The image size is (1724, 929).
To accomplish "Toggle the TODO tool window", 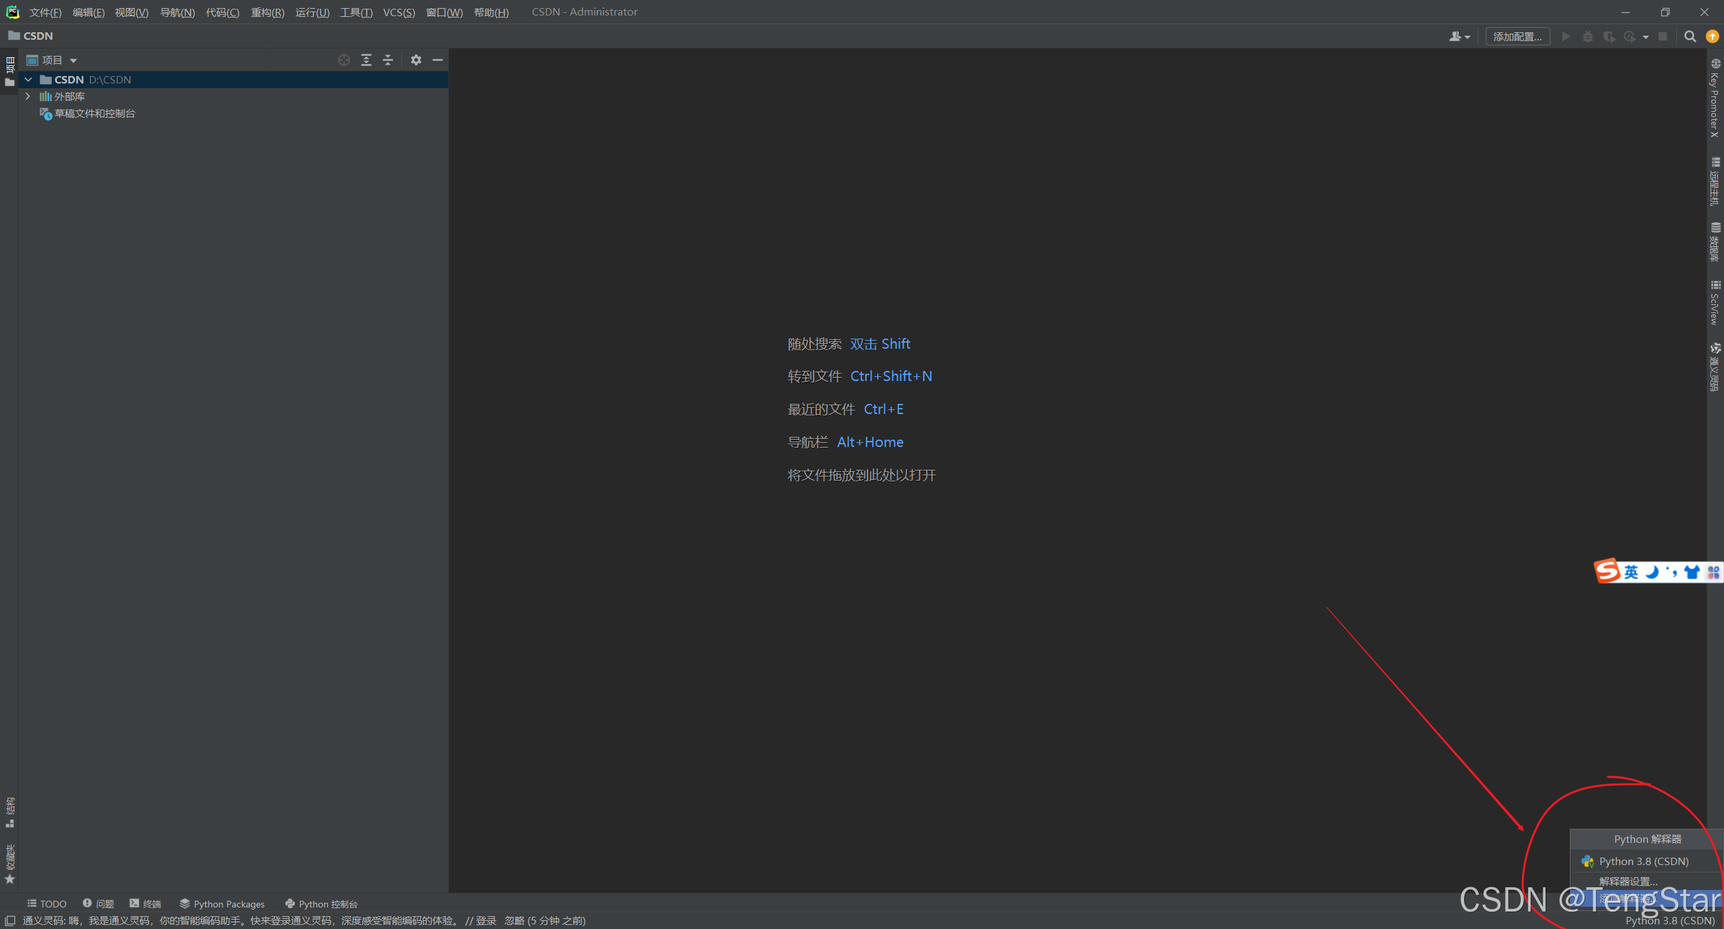I will 47,903.
